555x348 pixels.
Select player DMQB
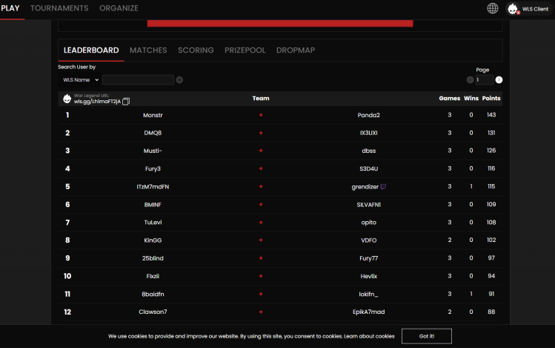click(153, 133)
